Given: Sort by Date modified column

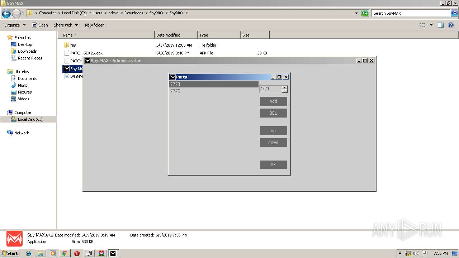Looking at the screenshot, I should [176, 35].
